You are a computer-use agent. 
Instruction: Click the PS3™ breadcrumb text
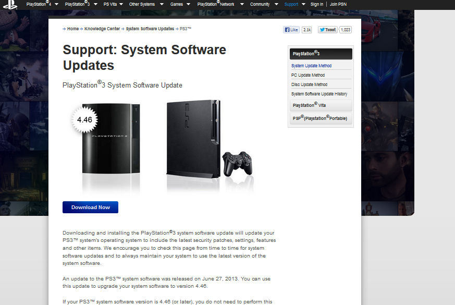[186, 29]
